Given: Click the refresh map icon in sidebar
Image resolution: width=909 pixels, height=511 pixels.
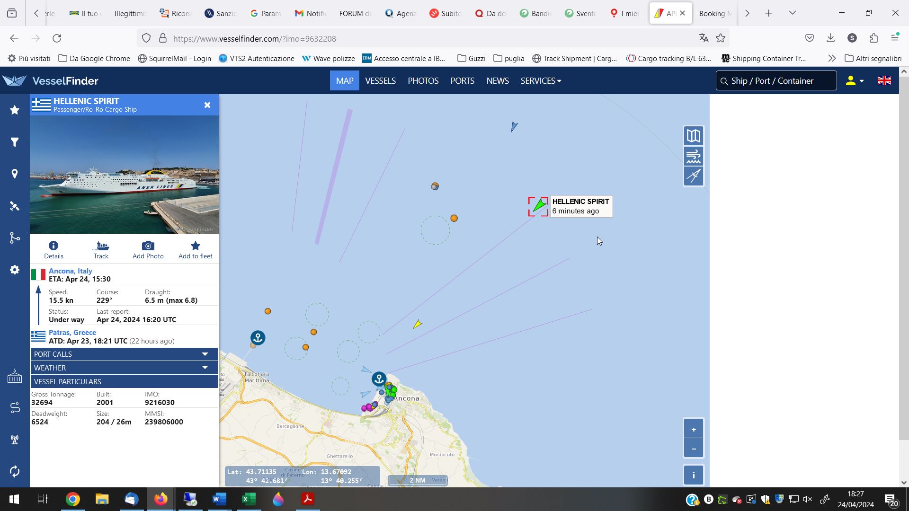Looking at the screenshot, I should click(15, 471).
